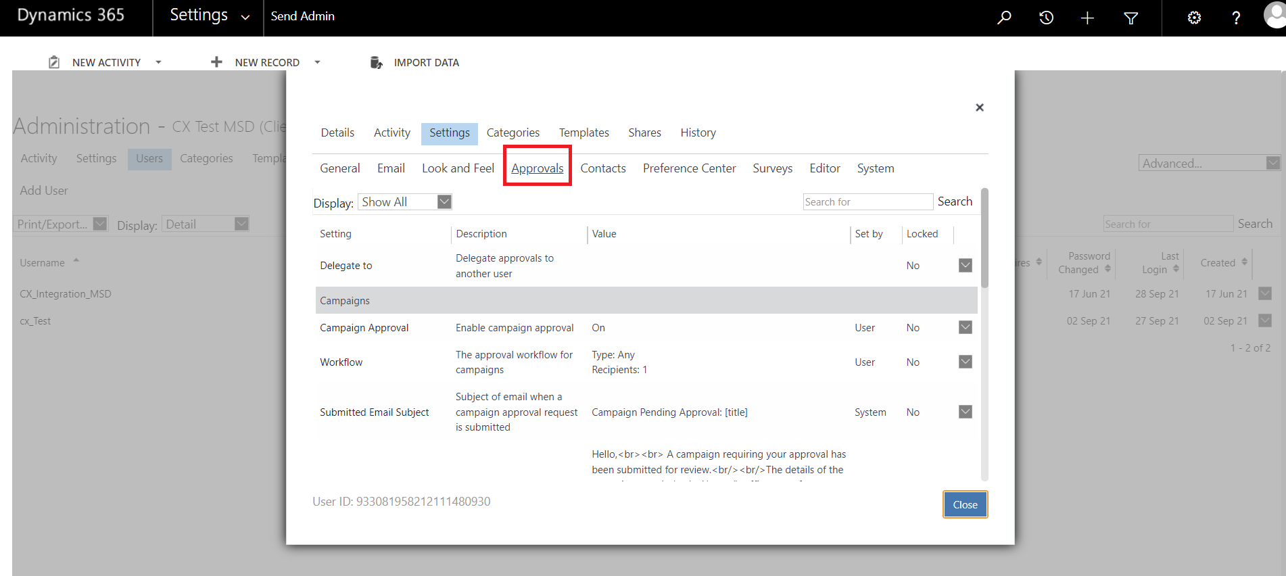Sort by Username column header
This screenshot has width=1286, height=576.
pyautogui.click(x=43, y=262)
